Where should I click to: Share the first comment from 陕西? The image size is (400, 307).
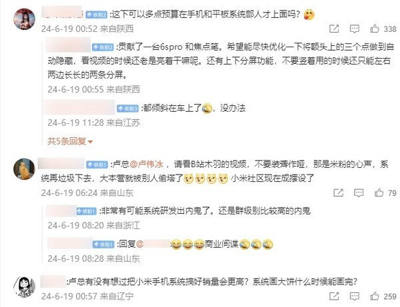point(334,29)
